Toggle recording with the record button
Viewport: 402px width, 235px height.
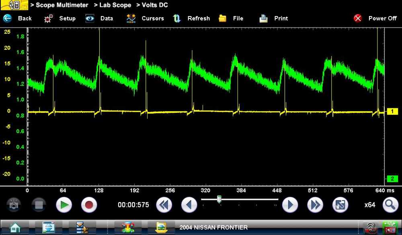[x=89, y=205]
